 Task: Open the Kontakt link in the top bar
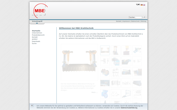pyautogui.click(x=119, y=21)
